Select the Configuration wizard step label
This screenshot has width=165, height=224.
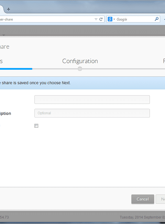(80, 61)
